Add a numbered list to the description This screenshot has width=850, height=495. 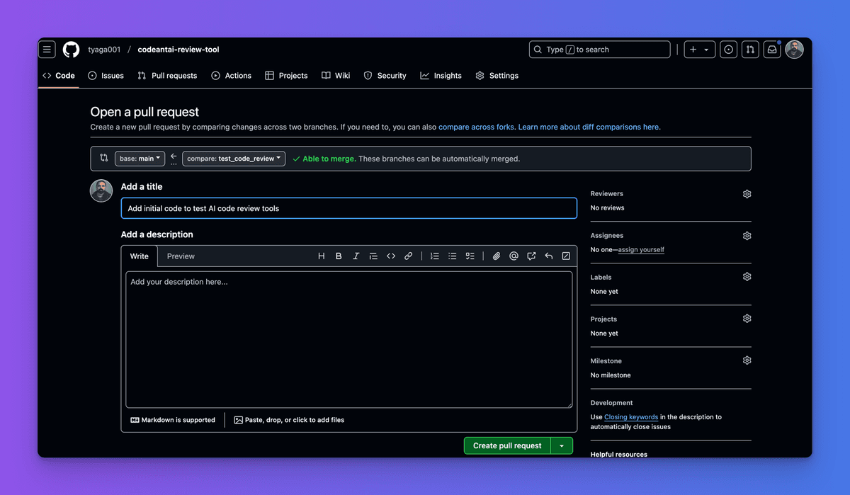[x=434, y=256]
